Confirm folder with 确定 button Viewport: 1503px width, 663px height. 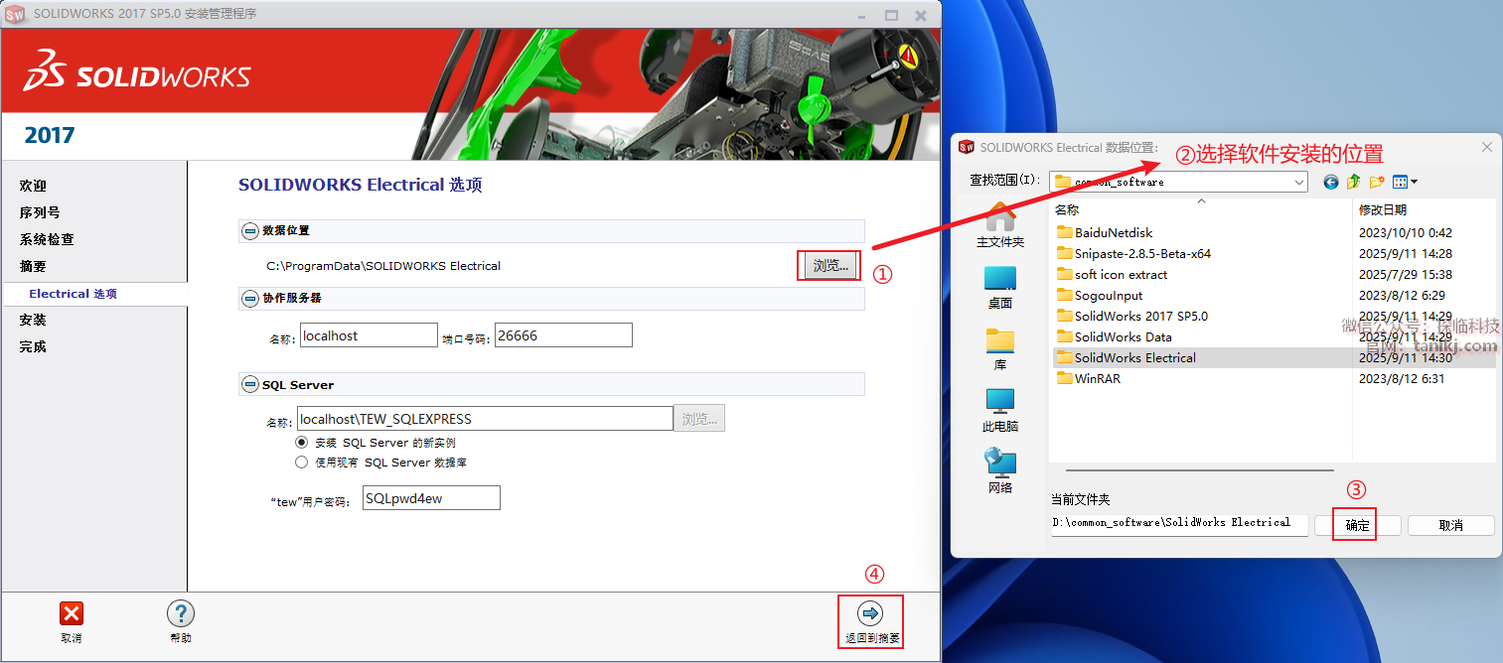tap(1356, 525)
